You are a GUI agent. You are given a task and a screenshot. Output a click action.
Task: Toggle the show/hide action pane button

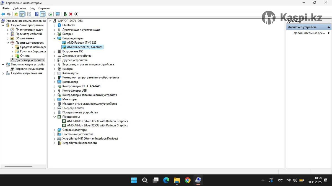point(43,14)
